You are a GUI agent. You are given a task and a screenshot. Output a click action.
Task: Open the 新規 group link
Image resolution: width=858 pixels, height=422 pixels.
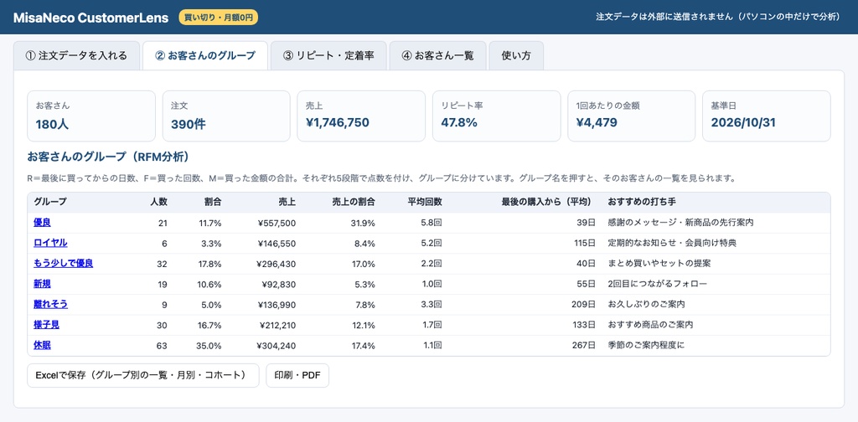coord(42,284)
